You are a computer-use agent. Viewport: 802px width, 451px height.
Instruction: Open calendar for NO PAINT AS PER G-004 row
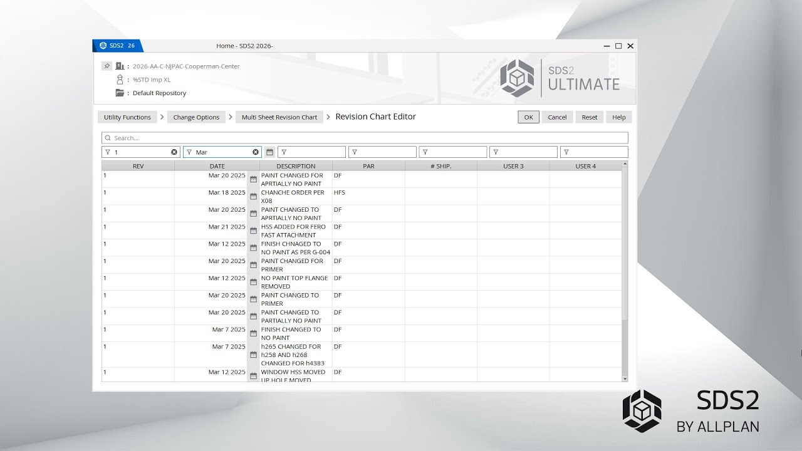click(253, 247)
